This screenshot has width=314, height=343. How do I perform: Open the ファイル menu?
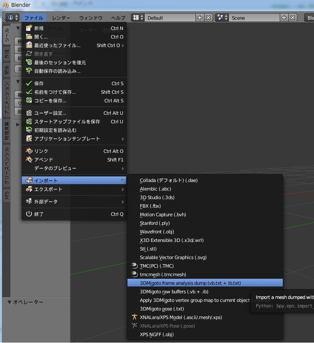pos(34,18)
